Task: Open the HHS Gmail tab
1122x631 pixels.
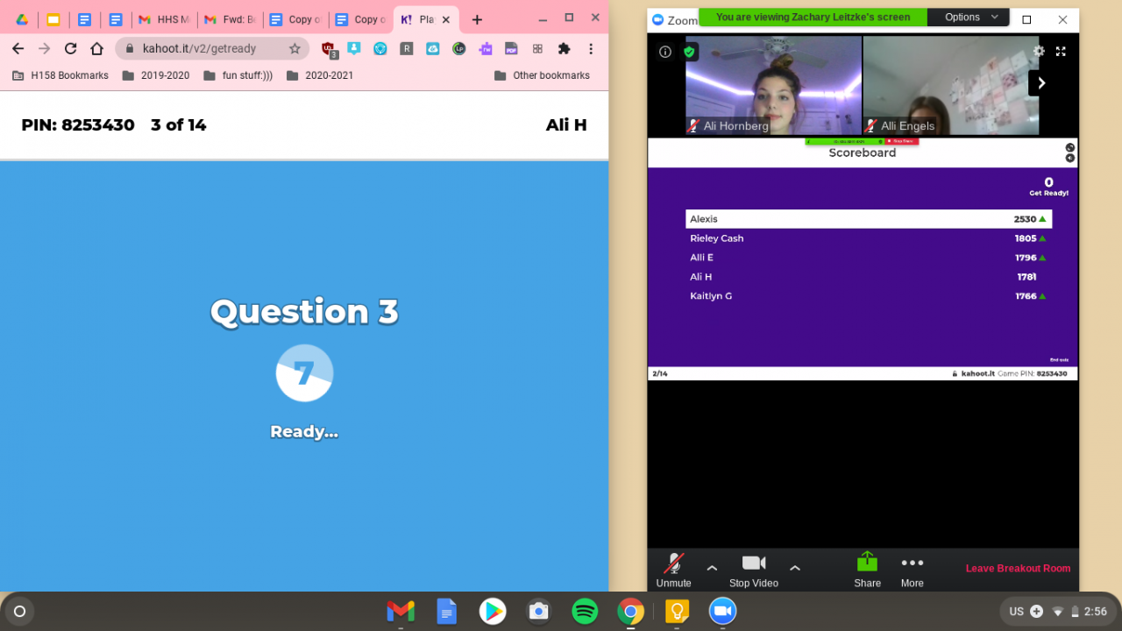Action: pos(164,19)
